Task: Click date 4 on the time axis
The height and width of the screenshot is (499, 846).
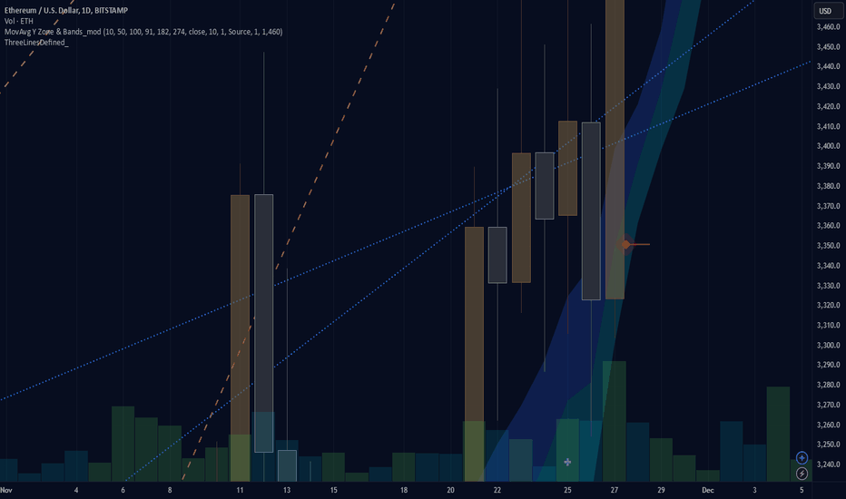Action: tap(76, 490)
